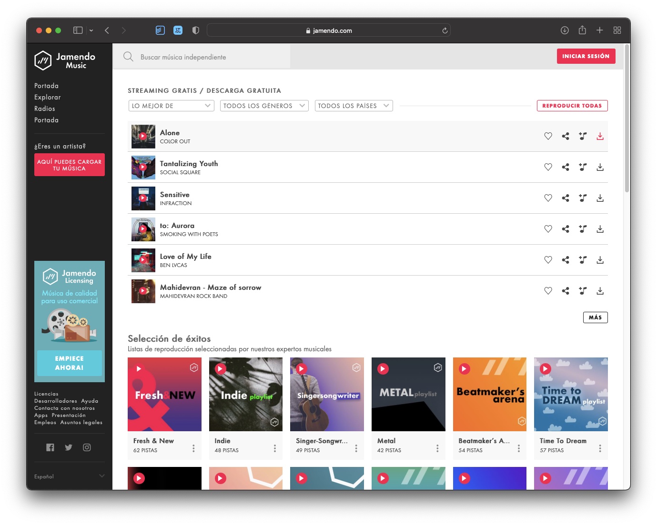Click the search magnifier icon

(x=128, y=57)
